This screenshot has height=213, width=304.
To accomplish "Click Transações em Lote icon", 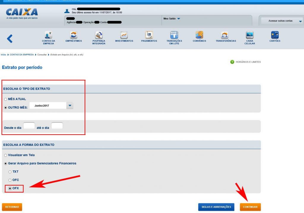I will [x=174, y=35].
